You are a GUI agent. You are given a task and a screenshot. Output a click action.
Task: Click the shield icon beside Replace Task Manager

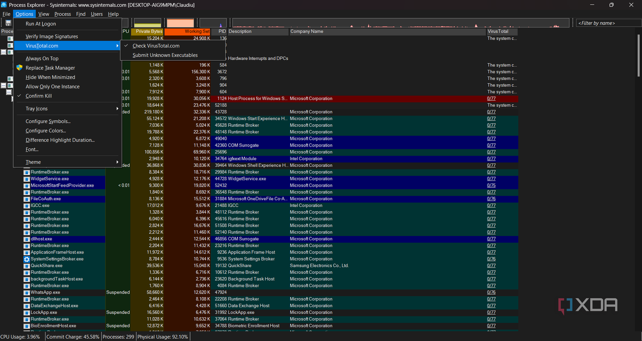[x=19, y=68]
